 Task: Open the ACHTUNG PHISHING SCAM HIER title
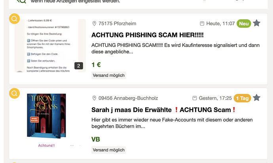[147, 35]
